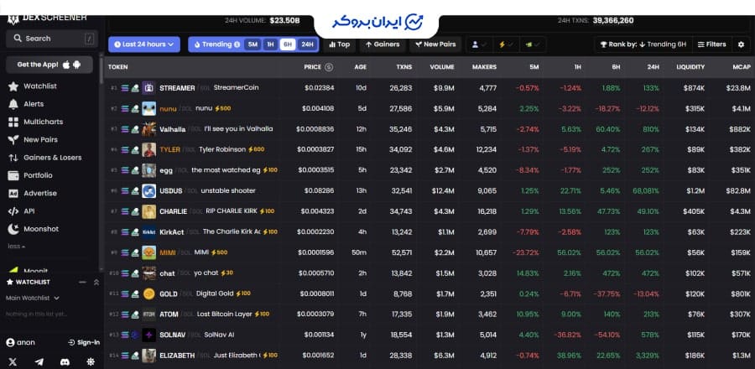755x369 pixels.
Task: Expand the Last 24 hours dropdown
Action: tap(143, 44)
